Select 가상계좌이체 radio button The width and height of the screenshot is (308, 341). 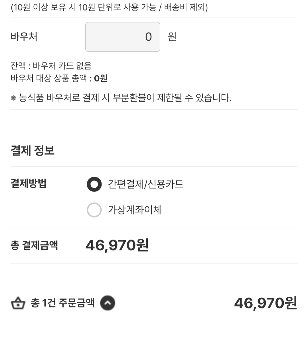tap(94, 210)
